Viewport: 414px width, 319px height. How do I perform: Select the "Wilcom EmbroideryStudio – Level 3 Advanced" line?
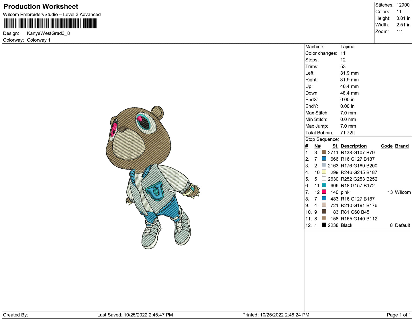(x=52, y=14)
